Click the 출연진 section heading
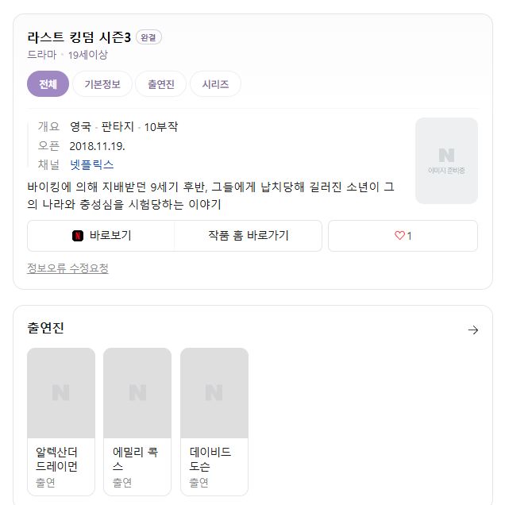Viewport: 505px width, 505px height. [45, 328]
